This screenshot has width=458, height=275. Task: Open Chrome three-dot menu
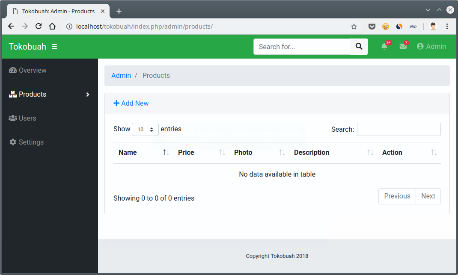point(447,27)
